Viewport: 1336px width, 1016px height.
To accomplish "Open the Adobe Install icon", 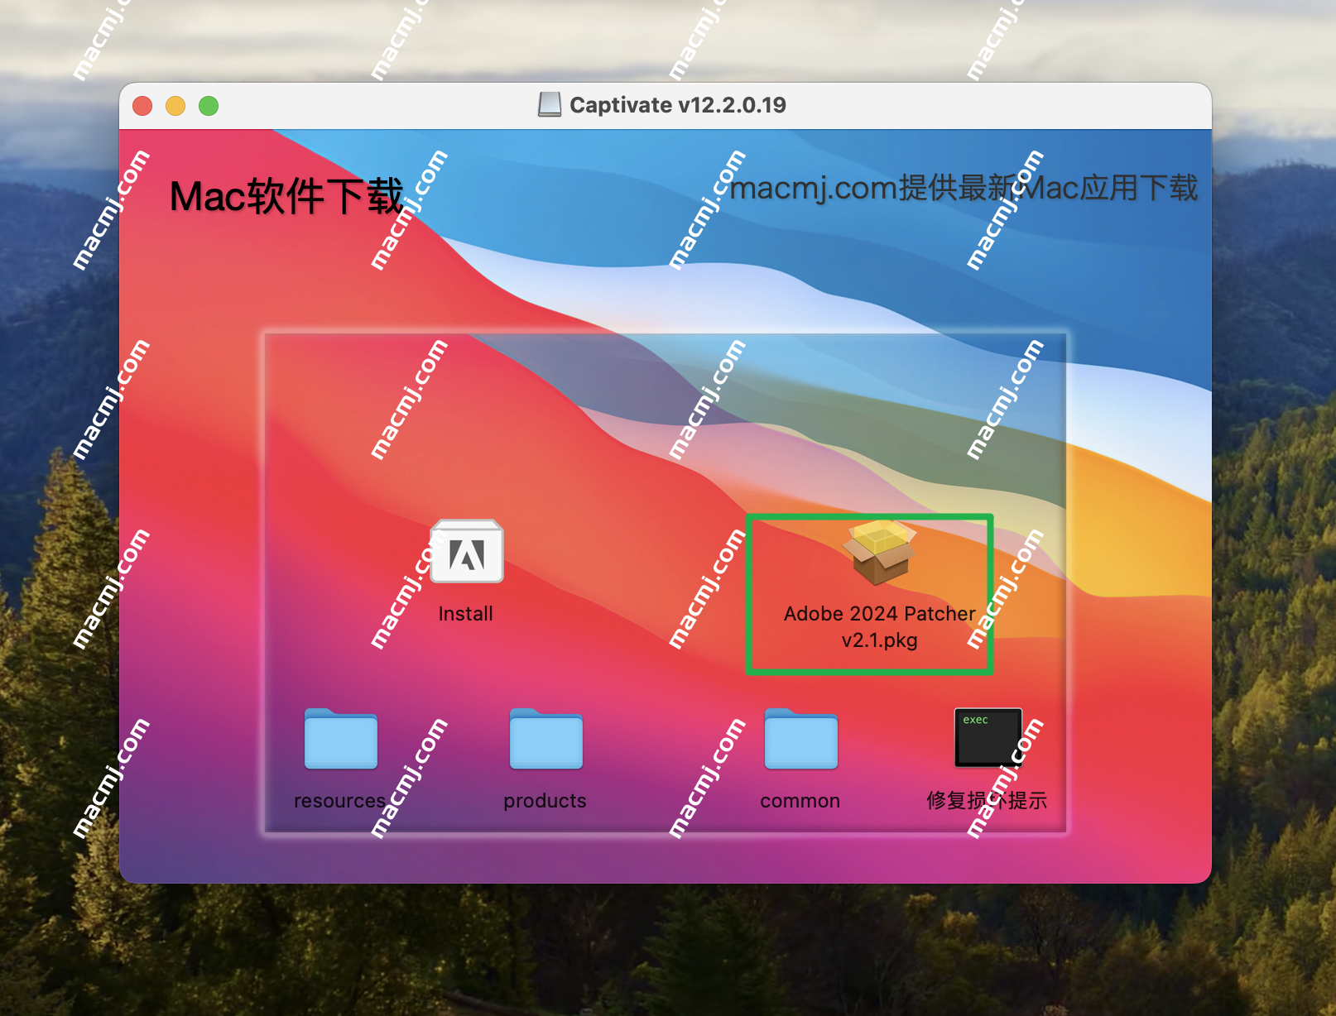I will [x=467, y=551].
